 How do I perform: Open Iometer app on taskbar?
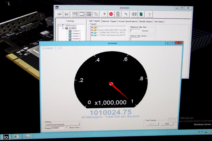(6, 137)
